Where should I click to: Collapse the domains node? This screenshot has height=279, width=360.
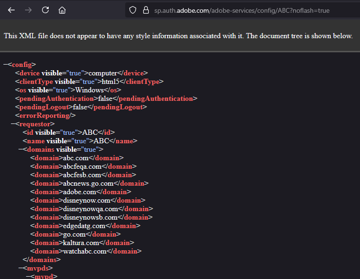pyautogui.click(x=20, y=149)
